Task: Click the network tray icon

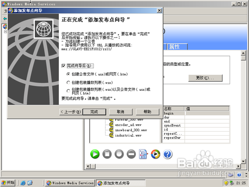Action: click(x=232, y=183)
